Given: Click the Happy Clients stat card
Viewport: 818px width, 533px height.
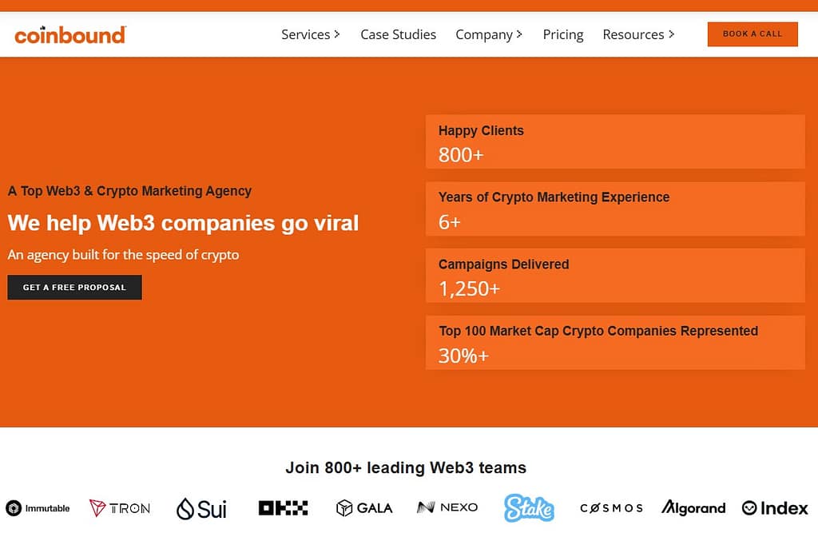Looking at the screenshot, I should (615, 141).
